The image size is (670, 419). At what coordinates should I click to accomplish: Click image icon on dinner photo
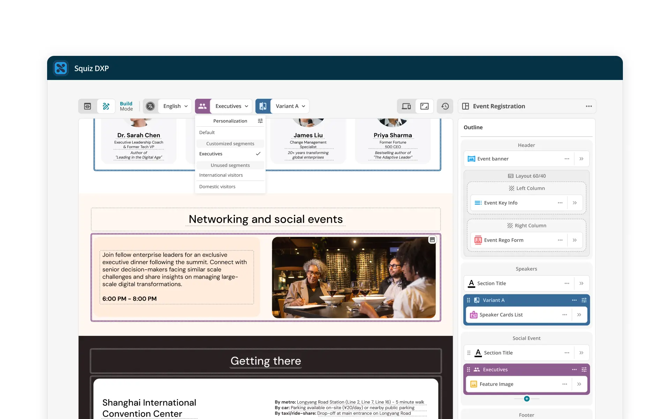pos(432,240)
